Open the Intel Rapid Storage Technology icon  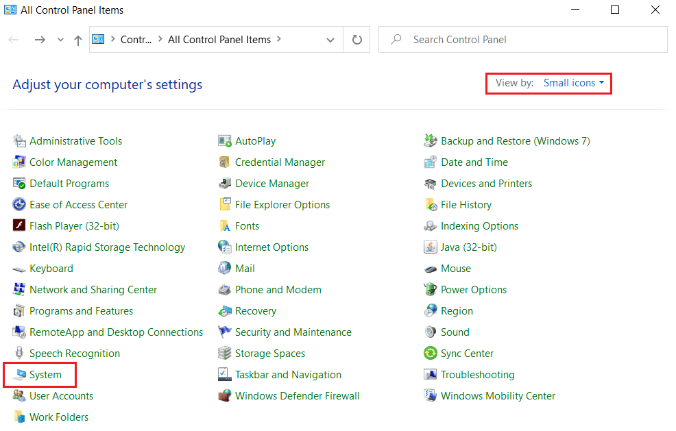pos(19,247)
